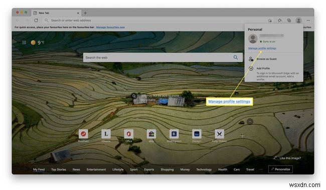Open the eBay quick link tile
This screenshot has height=190, width=326.
coord(151,134)
